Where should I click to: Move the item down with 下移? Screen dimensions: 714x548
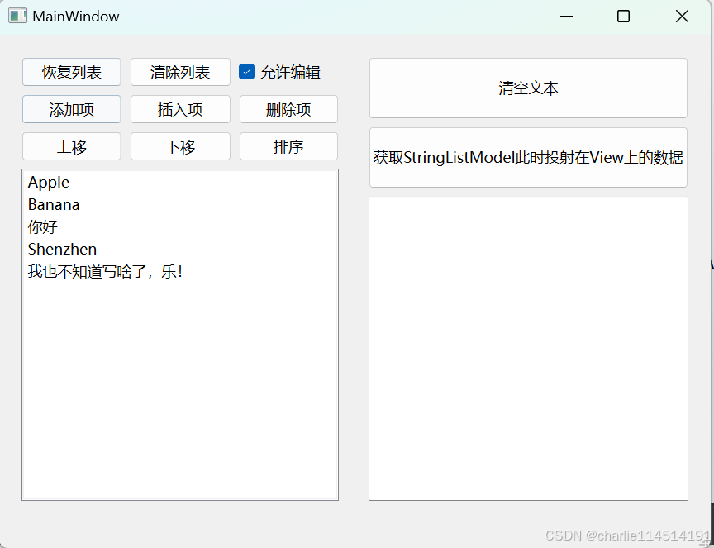click(180, 146)
